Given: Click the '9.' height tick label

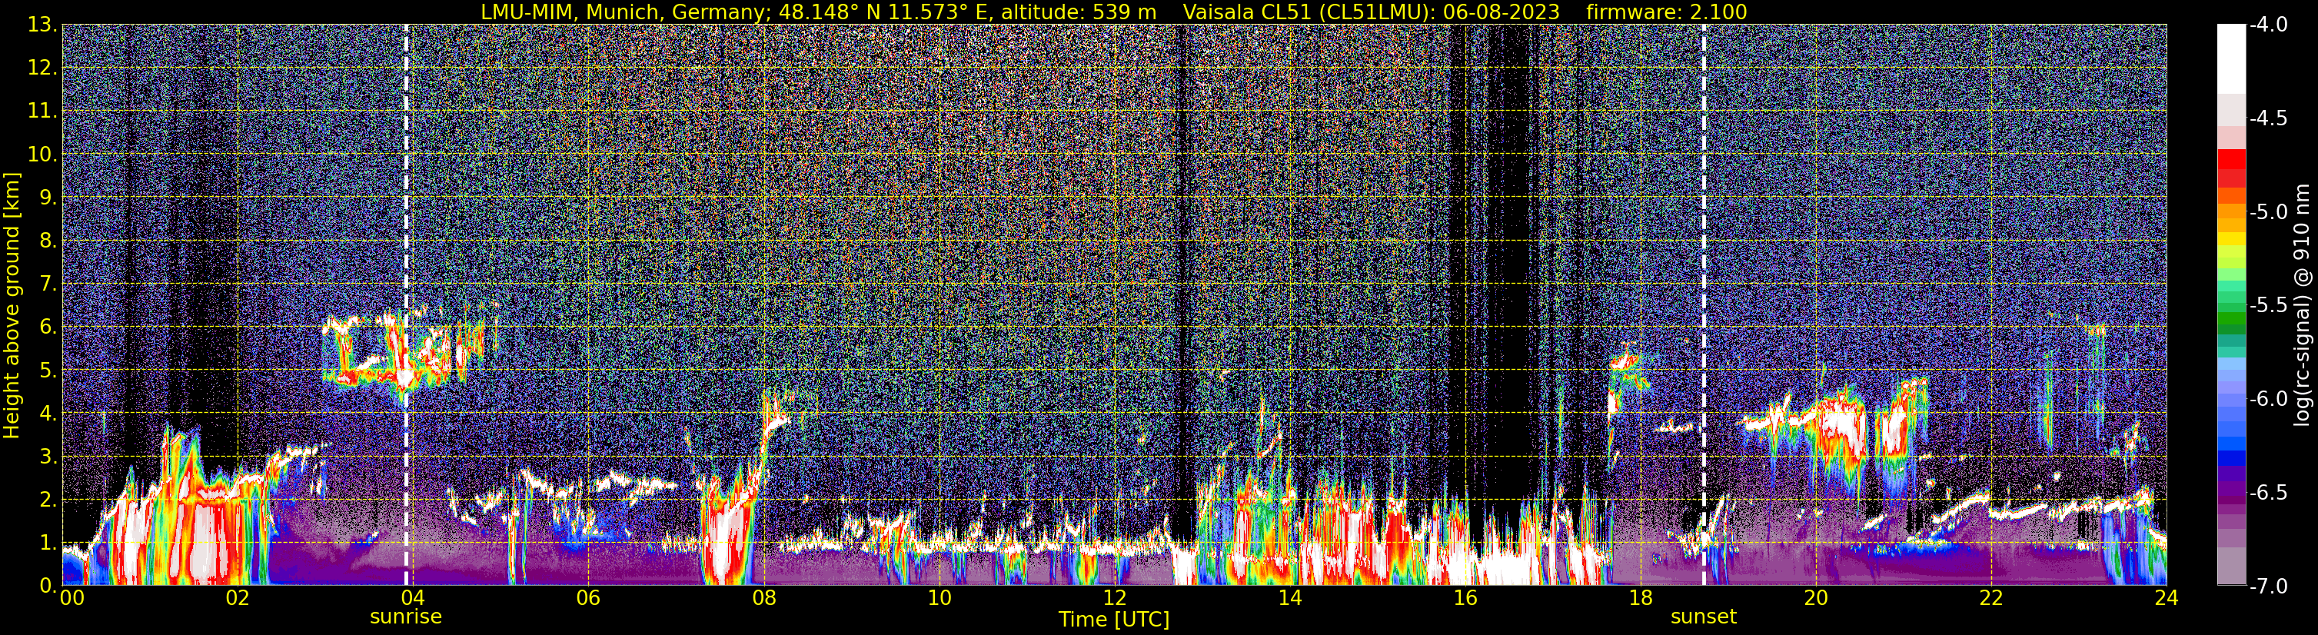Looking at the screenshot, I should 48,198.
